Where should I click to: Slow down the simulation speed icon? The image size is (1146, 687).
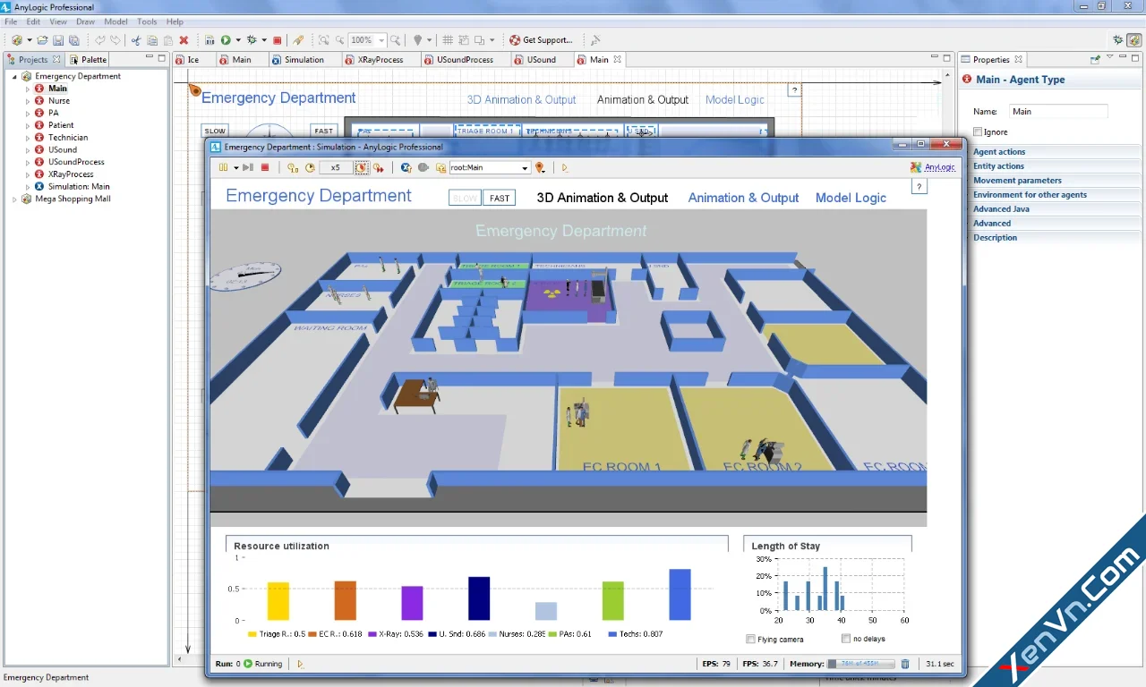coord(293,167)
